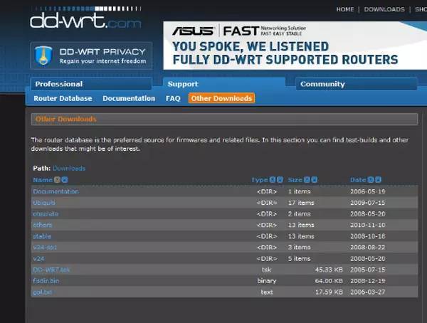Viewport: 427px width, 323px height.
Task: Click HOME in the top navigation
Action: coord(345,9)
